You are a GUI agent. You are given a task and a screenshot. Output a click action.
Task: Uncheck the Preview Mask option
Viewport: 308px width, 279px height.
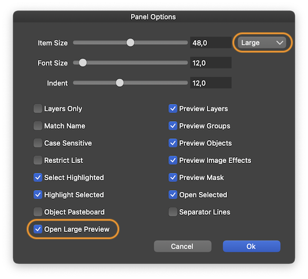click(173, 177)
